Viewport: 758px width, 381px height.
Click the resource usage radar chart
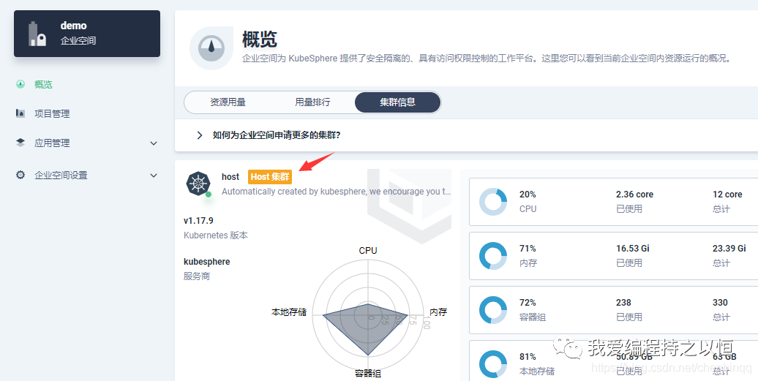point(367,317)
